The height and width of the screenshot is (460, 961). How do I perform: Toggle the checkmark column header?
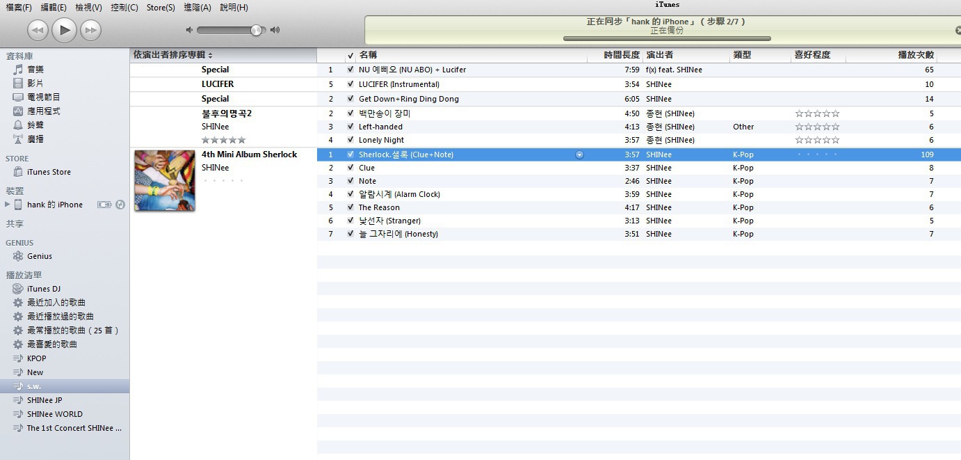pos(350,55)
